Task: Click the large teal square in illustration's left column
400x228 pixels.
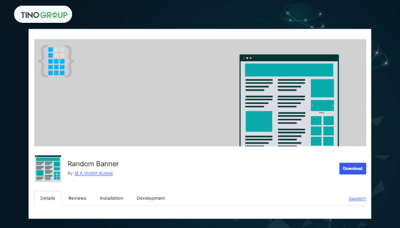Action: (x=259, y=121)
